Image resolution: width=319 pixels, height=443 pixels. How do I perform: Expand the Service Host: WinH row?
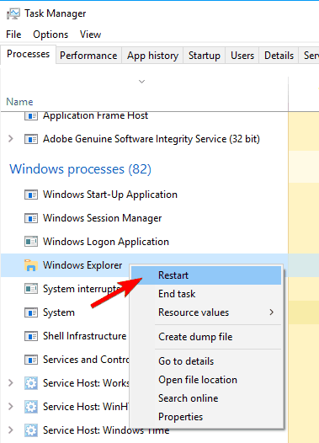(x=11, y=407)
